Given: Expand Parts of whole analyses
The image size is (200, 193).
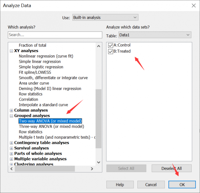Looking at the screenshot, I should 12,154.
